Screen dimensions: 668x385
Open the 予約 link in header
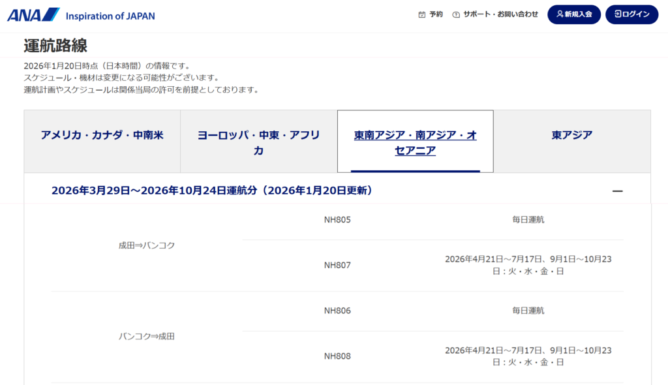coord(436,14)
